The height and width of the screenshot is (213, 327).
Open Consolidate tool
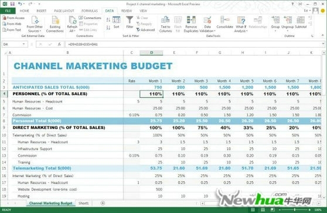(x=225, y=22)
